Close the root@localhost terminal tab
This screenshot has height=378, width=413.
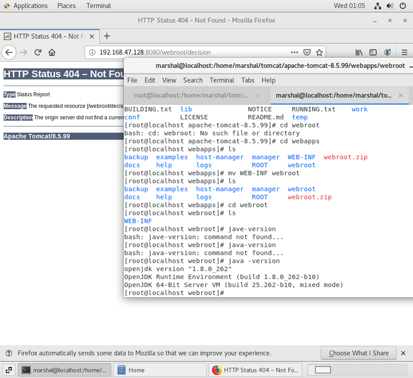coord(258,95)
